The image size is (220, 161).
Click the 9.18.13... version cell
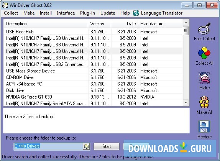[100, 97]
